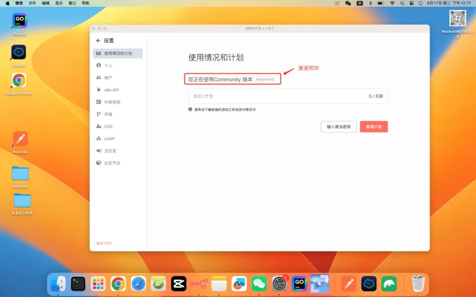Screen dimensions: 476x297
Task: Open 社区节点 settings section
Action: [x=118, y=163]
